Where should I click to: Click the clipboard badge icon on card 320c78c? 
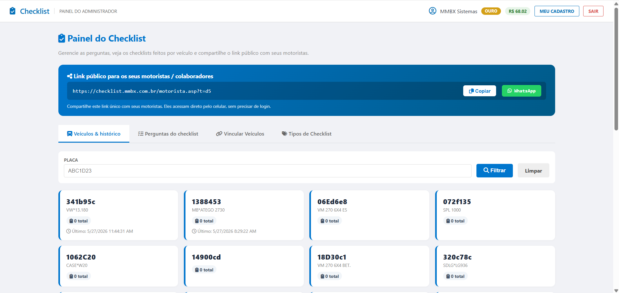pyautogui.click(x=448, y=276)
